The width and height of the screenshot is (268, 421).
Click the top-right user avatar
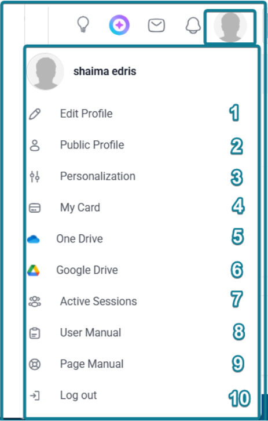(x=230, y=26)
